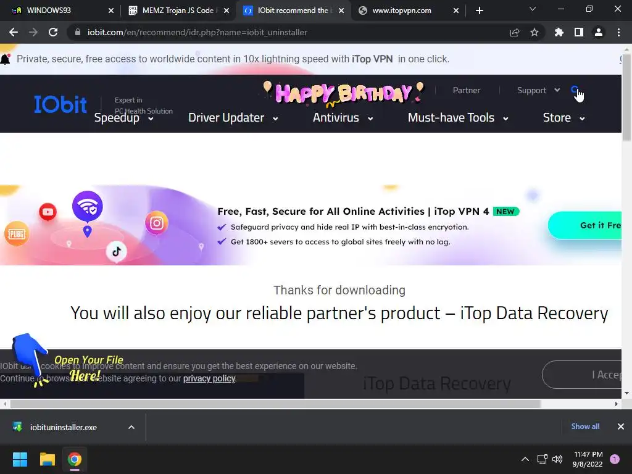Close the downloads bar
The image size is (632, 474).
click(621, 426)
